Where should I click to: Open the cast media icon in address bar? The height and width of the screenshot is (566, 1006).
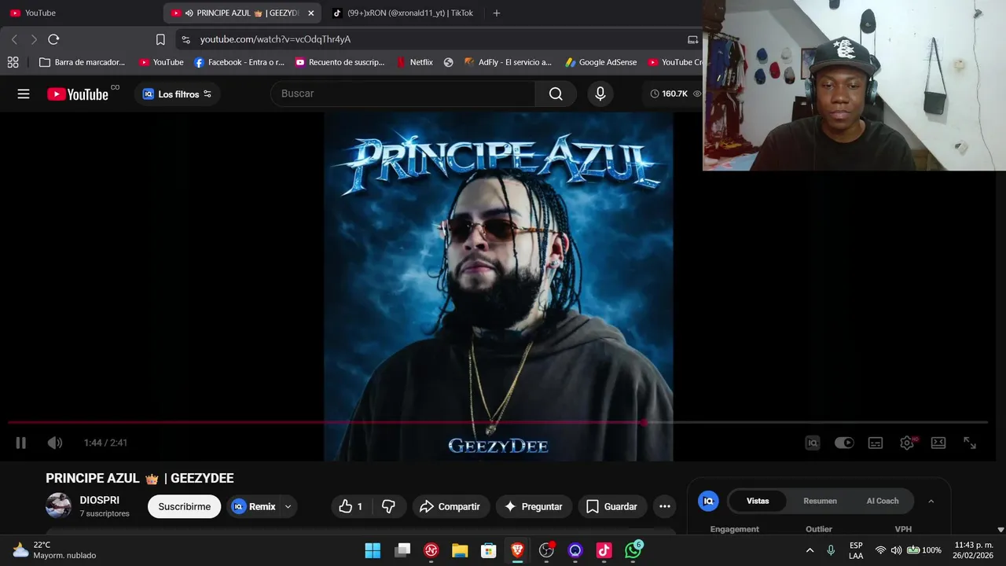click(x=692, y=39)
